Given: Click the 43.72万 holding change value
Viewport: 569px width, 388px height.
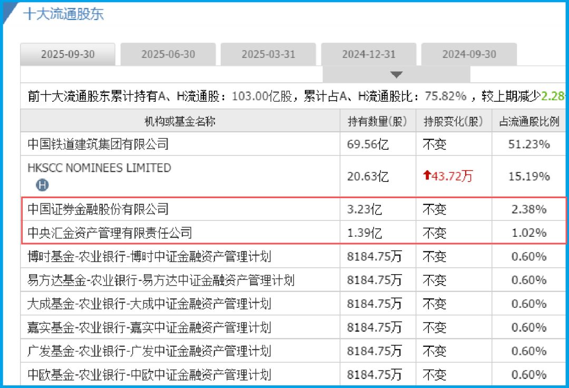Looking at the screenshot, I should (x=452, y=176).
